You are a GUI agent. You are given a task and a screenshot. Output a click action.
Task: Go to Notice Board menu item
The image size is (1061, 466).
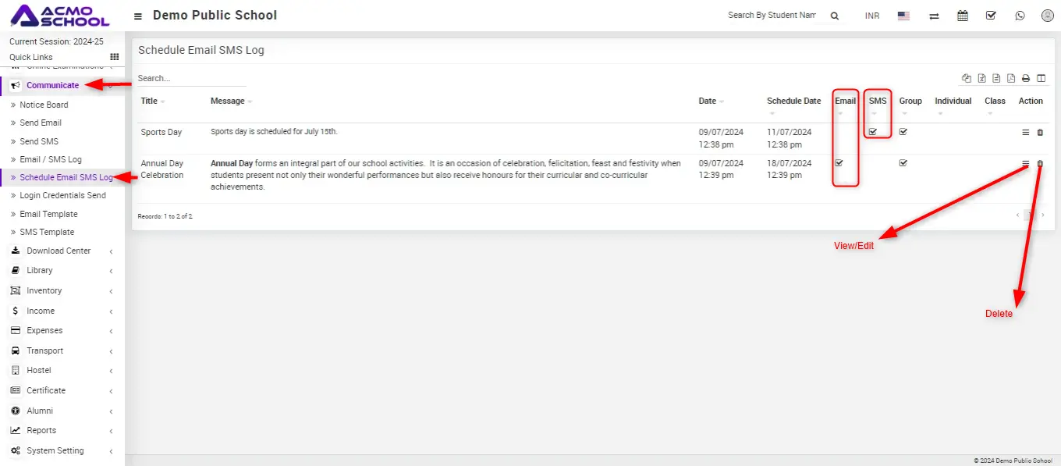pos(44,105)
